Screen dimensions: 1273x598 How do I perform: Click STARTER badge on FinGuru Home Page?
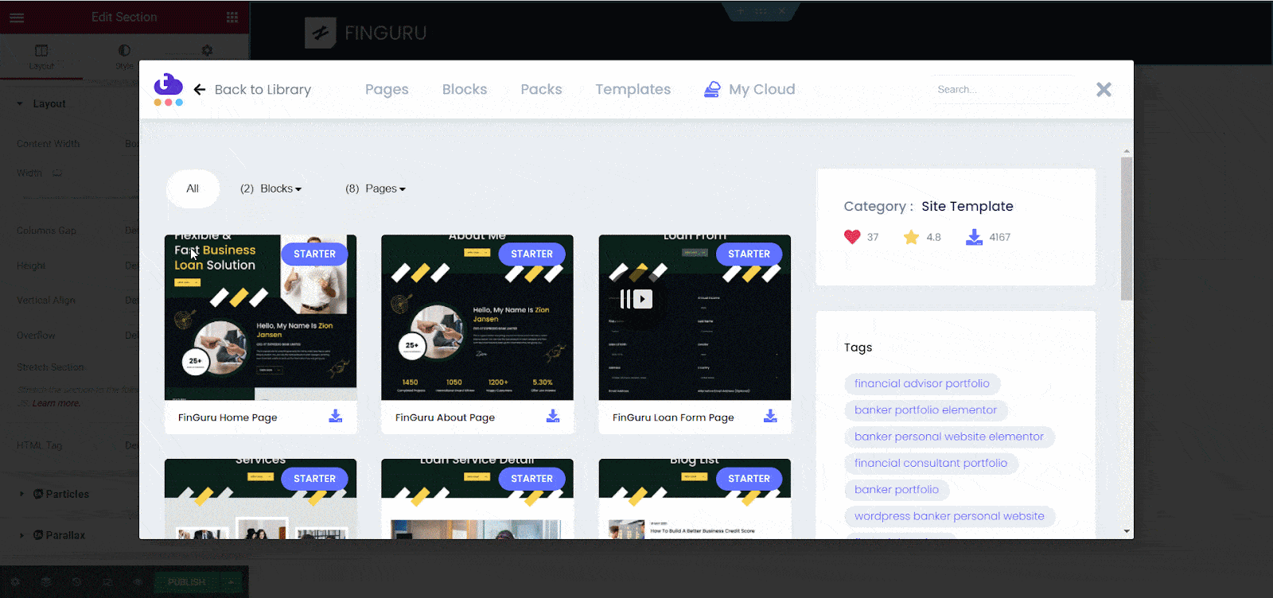click(314, 254)
